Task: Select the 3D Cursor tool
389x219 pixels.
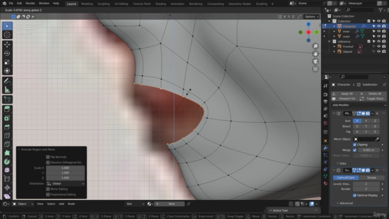Action: coord(7,35)
